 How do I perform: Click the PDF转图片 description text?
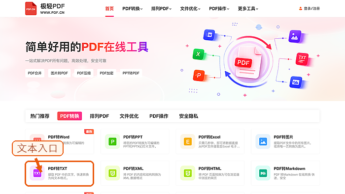[293, 145]
